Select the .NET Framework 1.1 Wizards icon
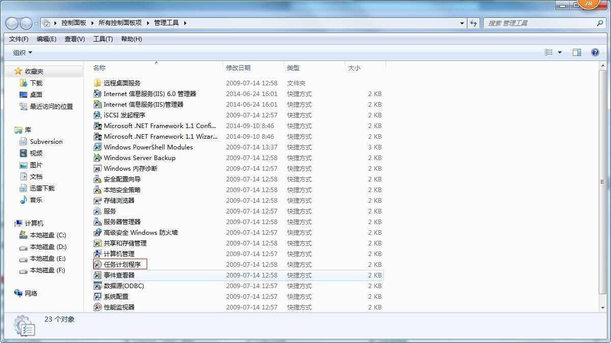Screen dimensions: 611x343 98,136
